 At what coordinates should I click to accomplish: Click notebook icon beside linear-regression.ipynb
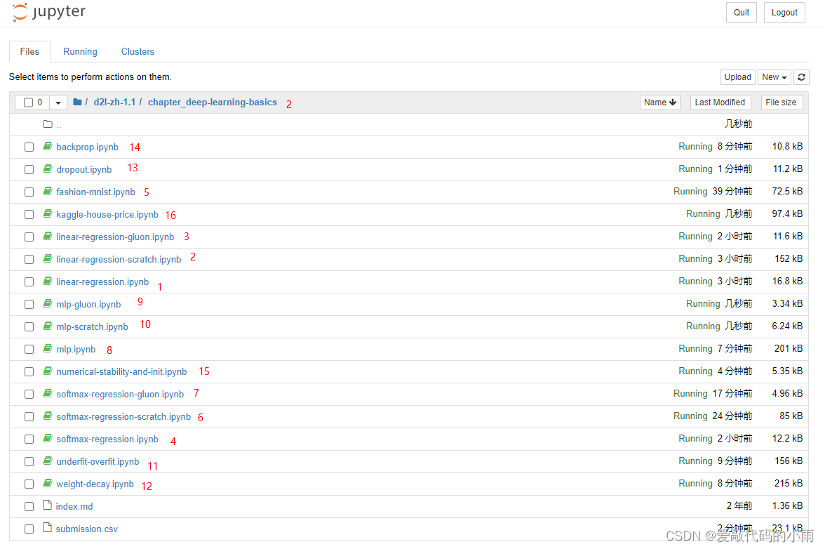coord(48,281)
